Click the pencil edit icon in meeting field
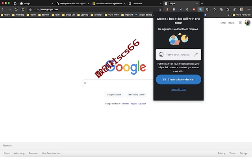This screenshot has height=157, width=252. tap(196, 55)
